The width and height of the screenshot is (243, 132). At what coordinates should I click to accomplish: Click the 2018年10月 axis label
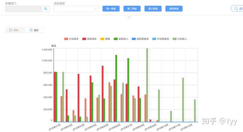point(162,127)
